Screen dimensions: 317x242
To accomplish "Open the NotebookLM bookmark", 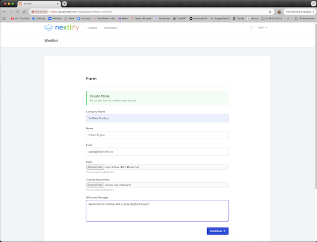I will 198,18.
